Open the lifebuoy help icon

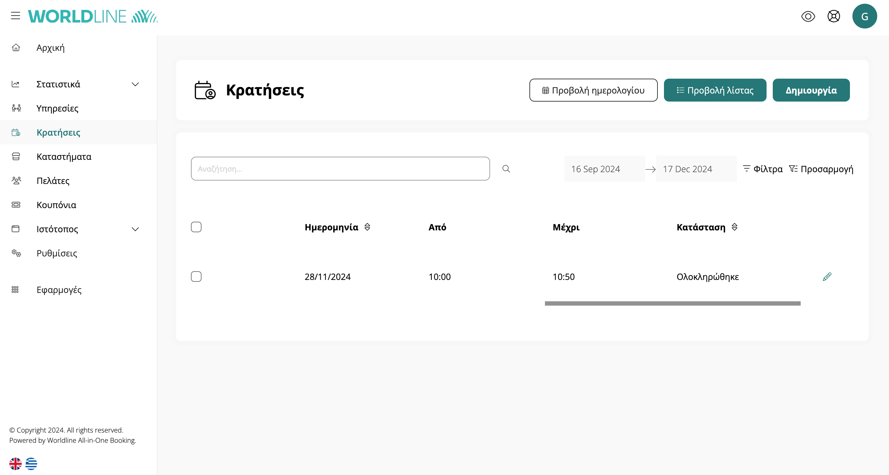pos(834,16)
